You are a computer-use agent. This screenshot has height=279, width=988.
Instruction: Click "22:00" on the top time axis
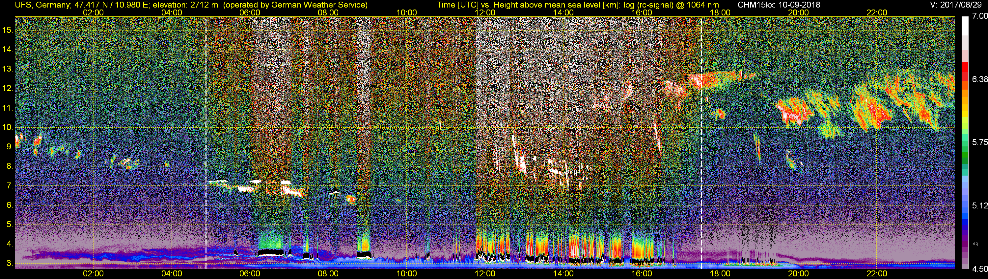coord(877,12)
